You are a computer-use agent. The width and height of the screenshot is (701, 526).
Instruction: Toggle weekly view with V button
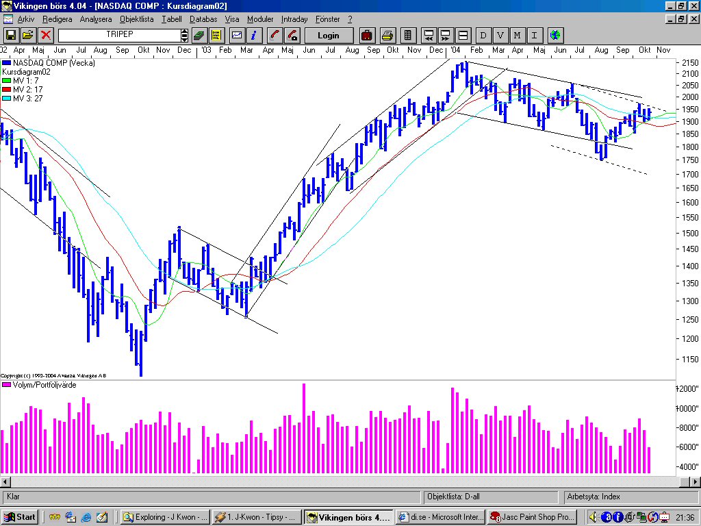click(x=500, y=35)
